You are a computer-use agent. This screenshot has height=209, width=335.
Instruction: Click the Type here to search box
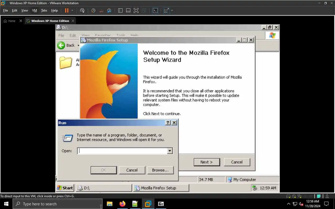(x=58, y=204)
